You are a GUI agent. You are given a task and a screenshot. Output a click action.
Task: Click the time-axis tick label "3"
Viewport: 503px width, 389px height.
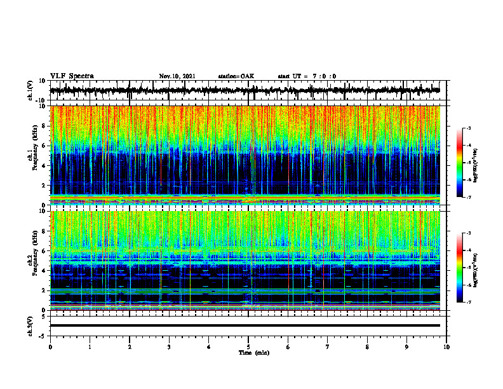(x=169, y=347)
